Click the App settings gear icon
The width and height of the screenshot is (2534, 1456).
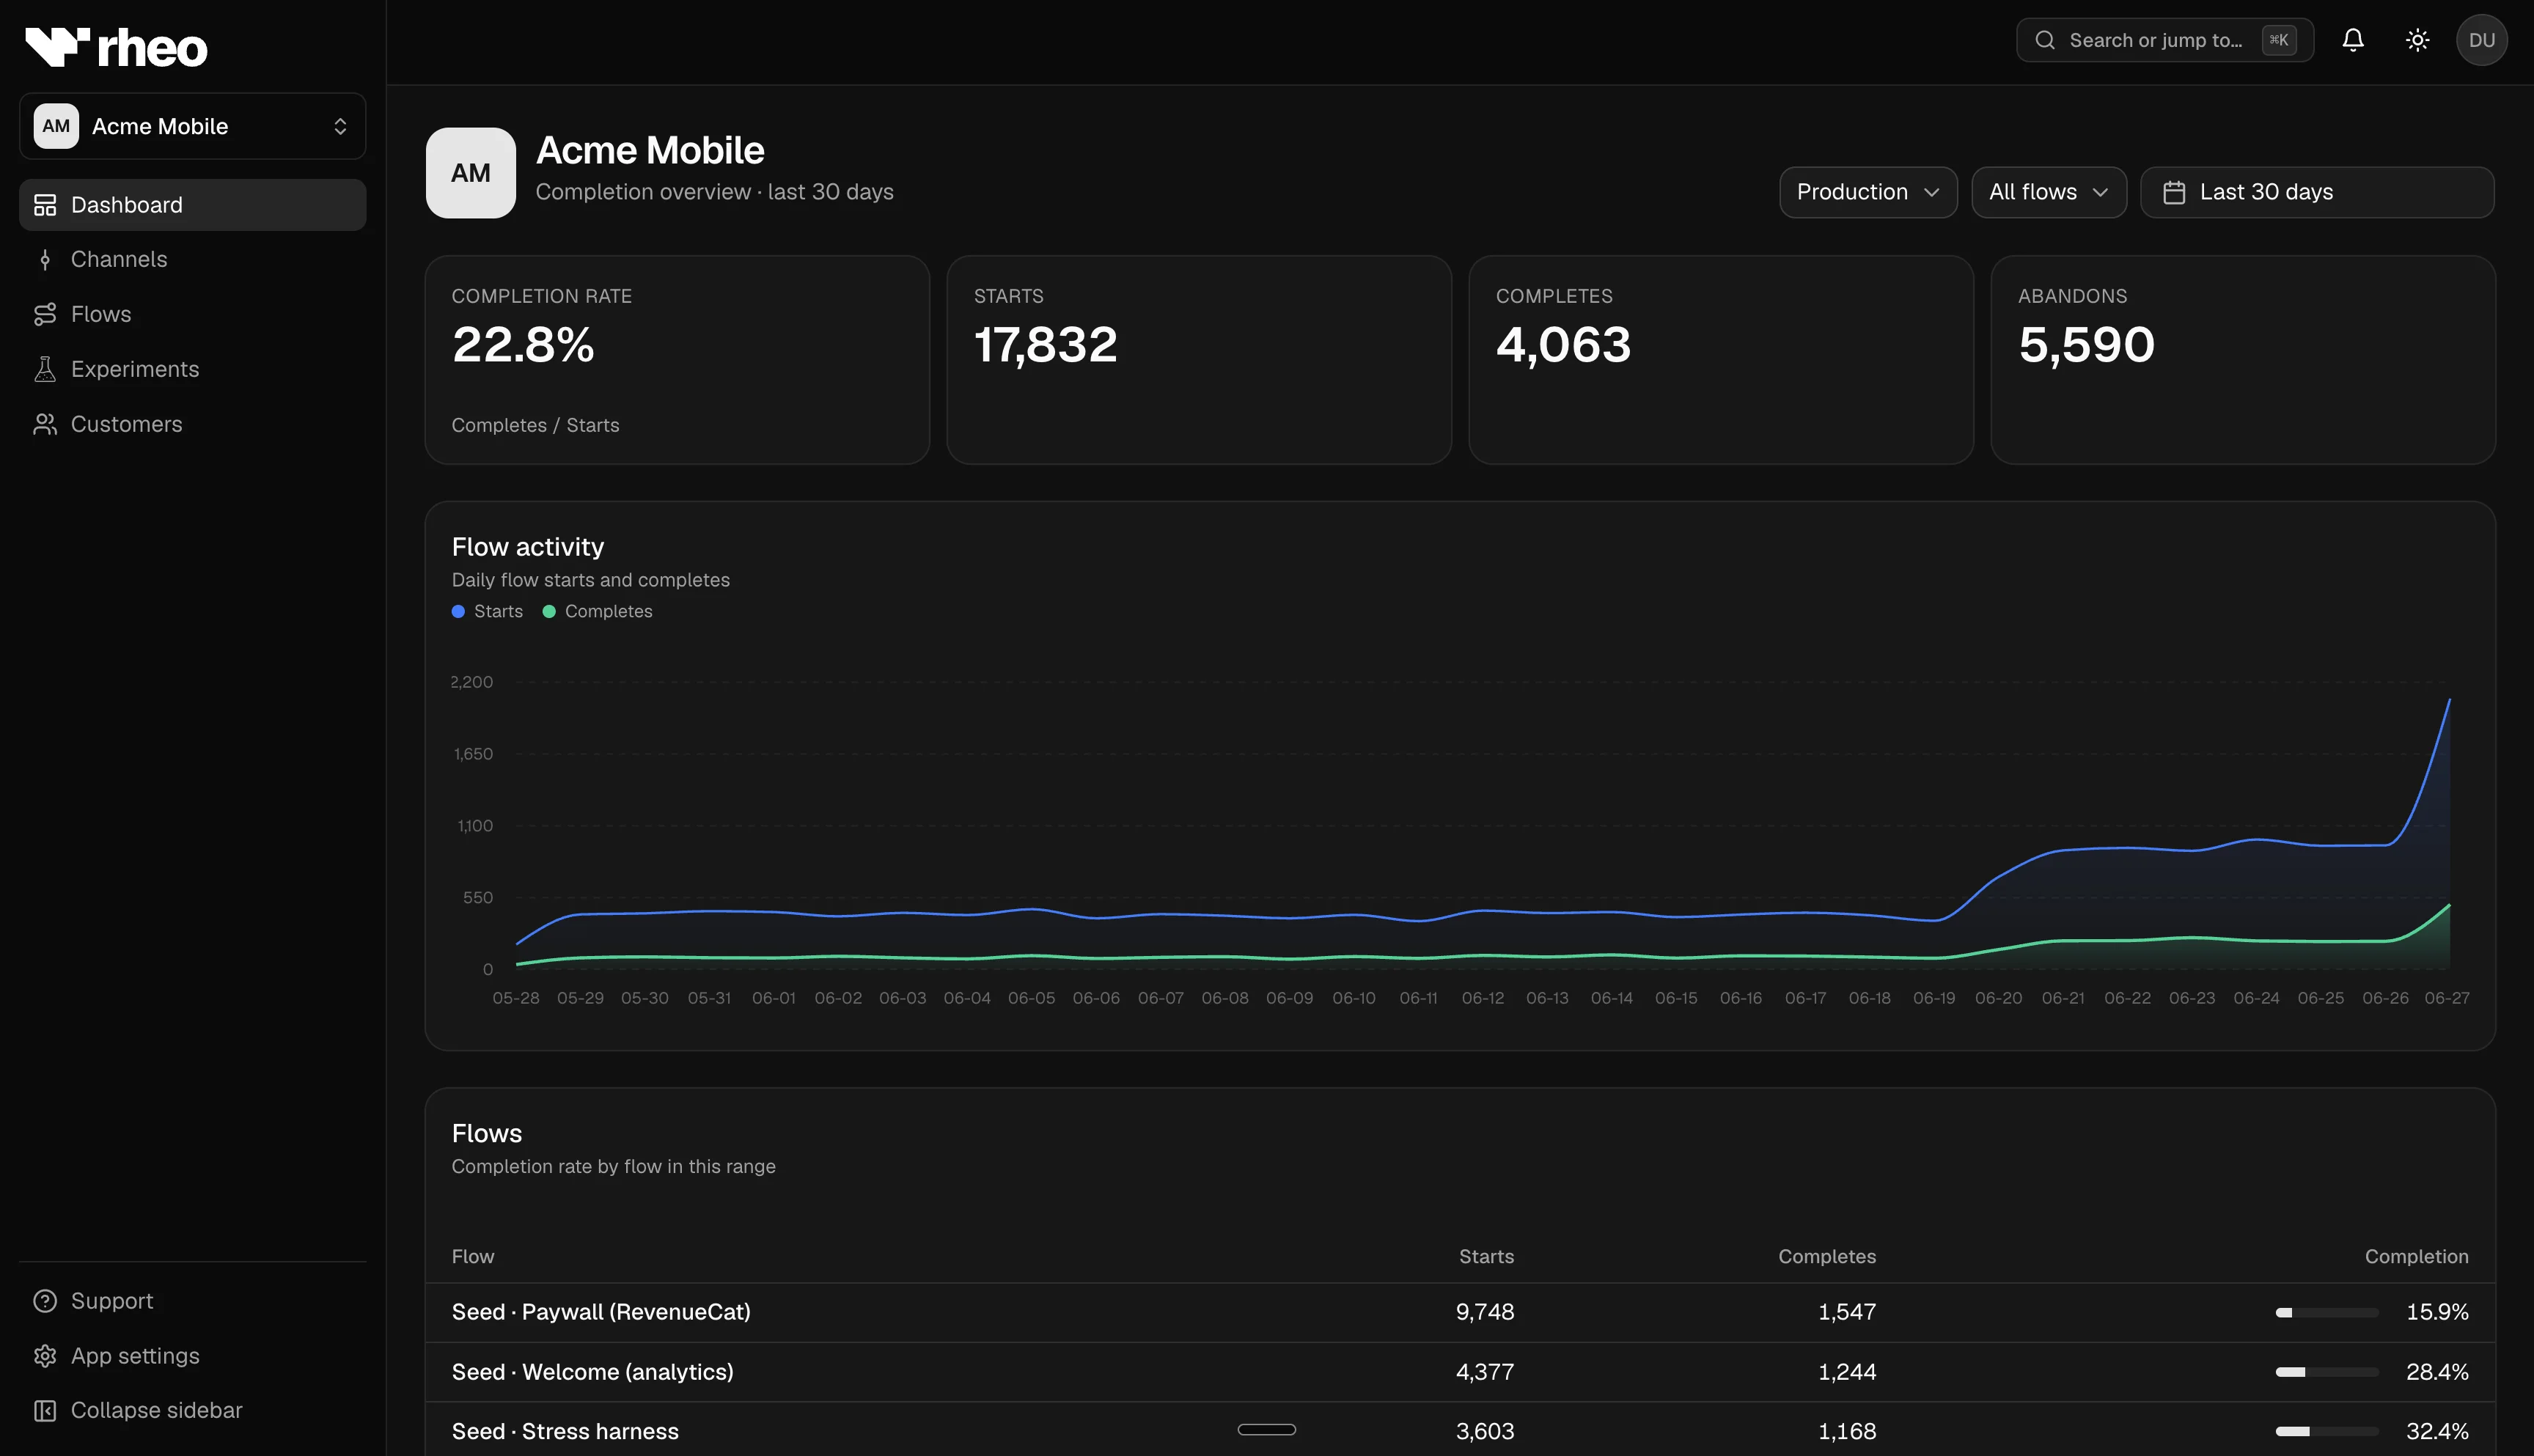coord(45,1356)
